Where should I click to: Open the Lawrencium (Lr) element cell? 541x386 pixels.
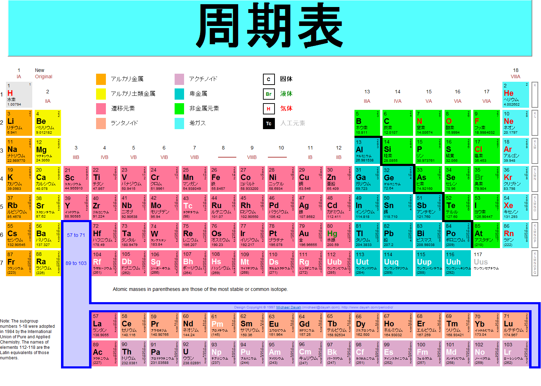(x=515, y=354)
